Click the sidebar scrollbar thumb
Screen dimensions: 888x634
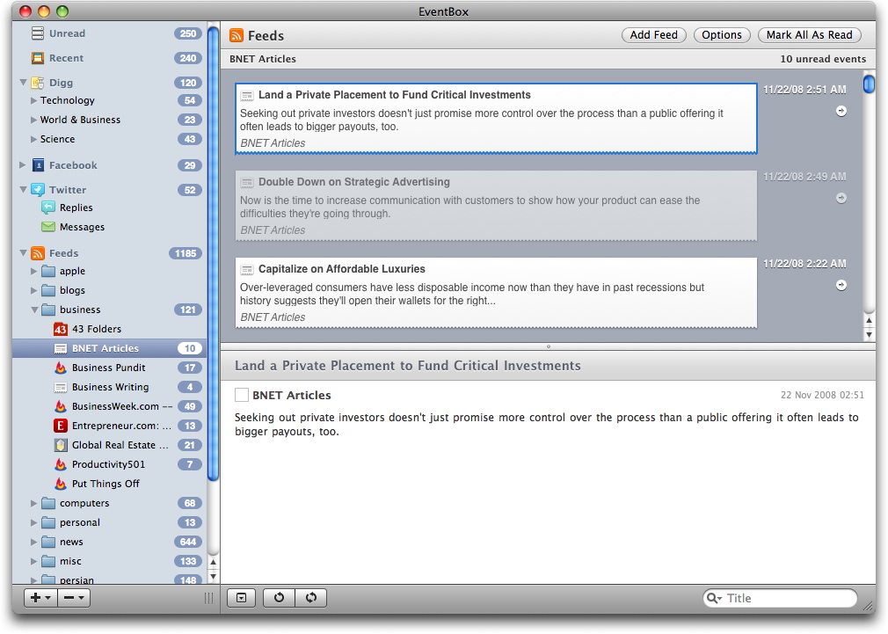[x=213, y=254]
